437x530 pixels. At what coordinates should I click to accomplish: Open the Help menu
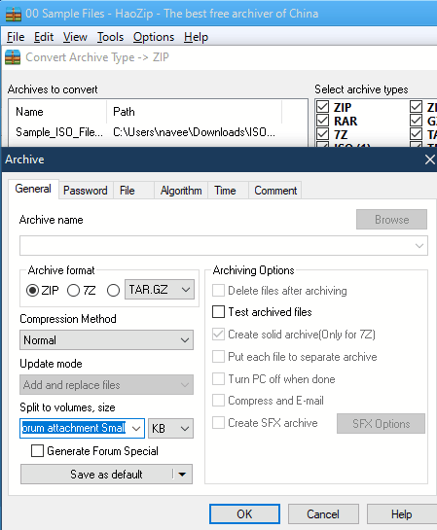coord(196,37)
